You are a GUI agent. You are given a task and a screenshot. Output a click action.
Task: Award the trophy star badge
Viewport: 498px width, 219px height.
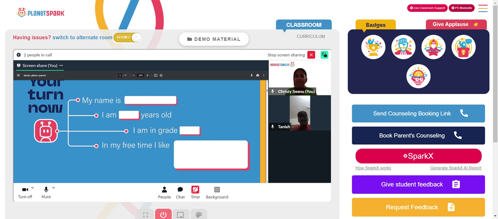(373, 47)
